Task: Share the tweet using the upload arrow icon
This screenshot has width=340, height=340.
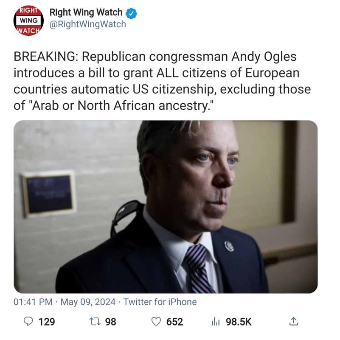Action: (294, 321)
